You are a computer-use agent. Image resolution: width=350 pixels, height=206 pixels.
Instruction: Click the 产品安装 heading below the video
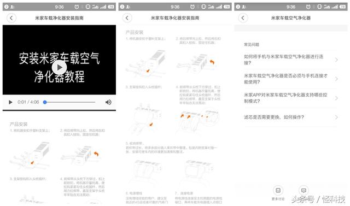coord(18,124)
